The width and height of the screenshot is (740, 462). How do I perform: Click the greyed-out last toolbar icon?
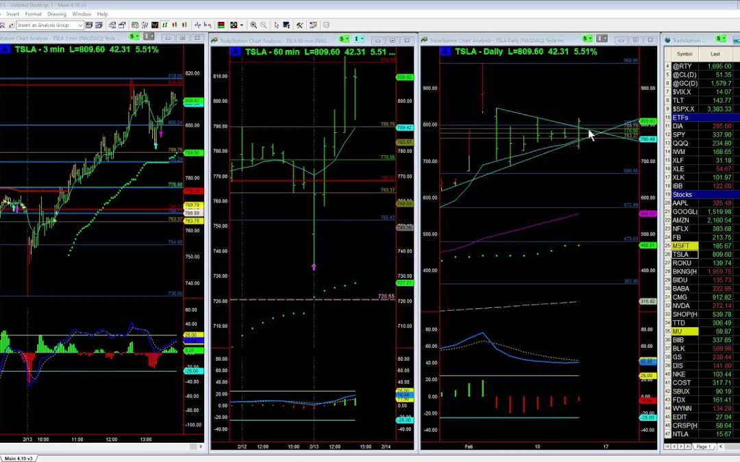pyautogui.click(x=325, y=25)
